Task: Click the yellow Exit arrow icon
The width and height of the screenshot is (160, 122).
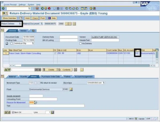Action: pos(46,8)
